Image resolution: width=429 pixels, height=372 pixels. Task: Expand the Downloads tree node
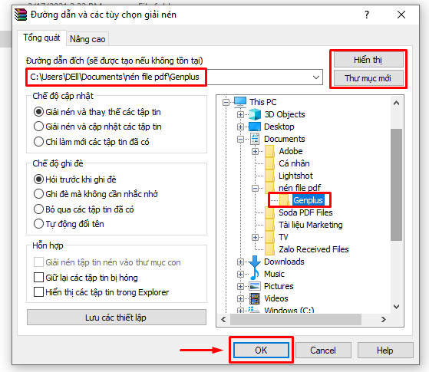[x=240, y=262]
